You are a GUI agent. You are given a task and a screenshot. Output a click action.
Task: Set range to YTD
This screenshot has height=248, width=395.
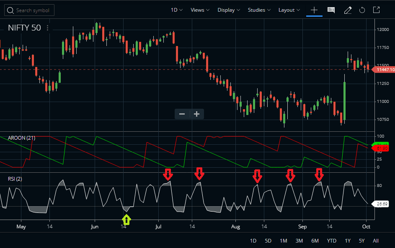pos(331,241)
